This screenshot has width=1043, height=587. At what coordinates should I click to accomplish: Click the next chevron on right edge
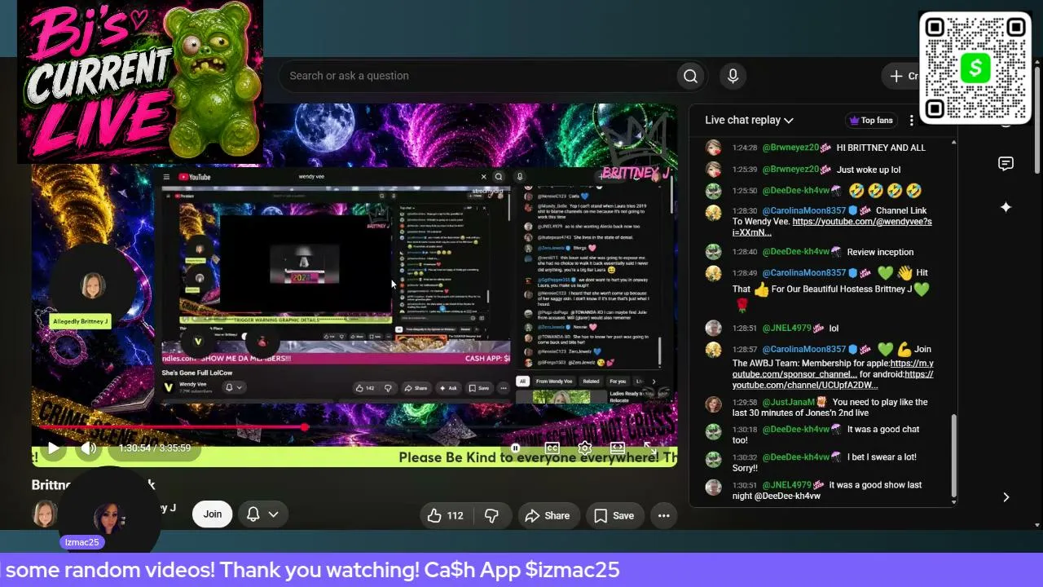coord(1006,497)
